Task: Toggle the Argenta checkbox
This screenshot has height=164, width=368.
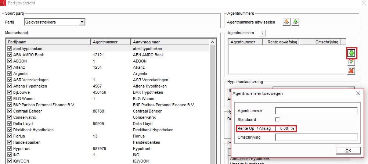Action: tap(10, 74)
